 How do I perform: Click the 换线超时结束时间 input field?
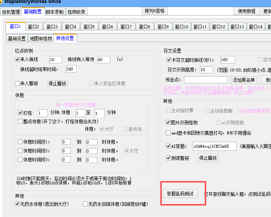pos(71,69)
